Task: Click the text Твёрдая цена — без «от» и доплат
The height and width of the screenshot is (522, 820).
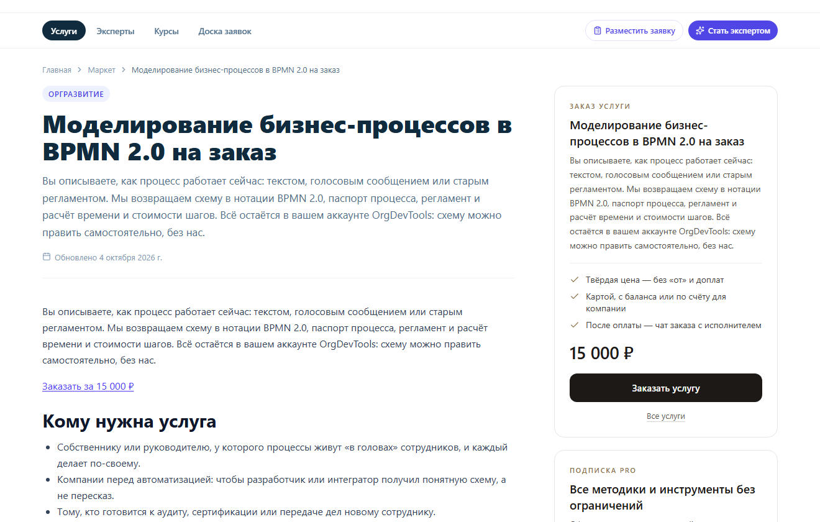Action: pos(655,280)
